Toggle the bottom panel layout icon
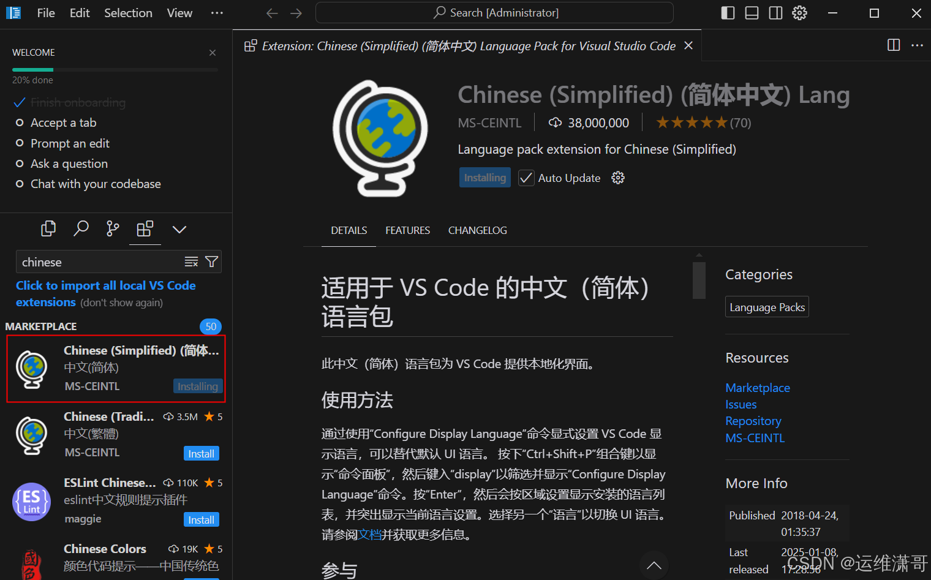931x580 pixels. click(752, 13)
